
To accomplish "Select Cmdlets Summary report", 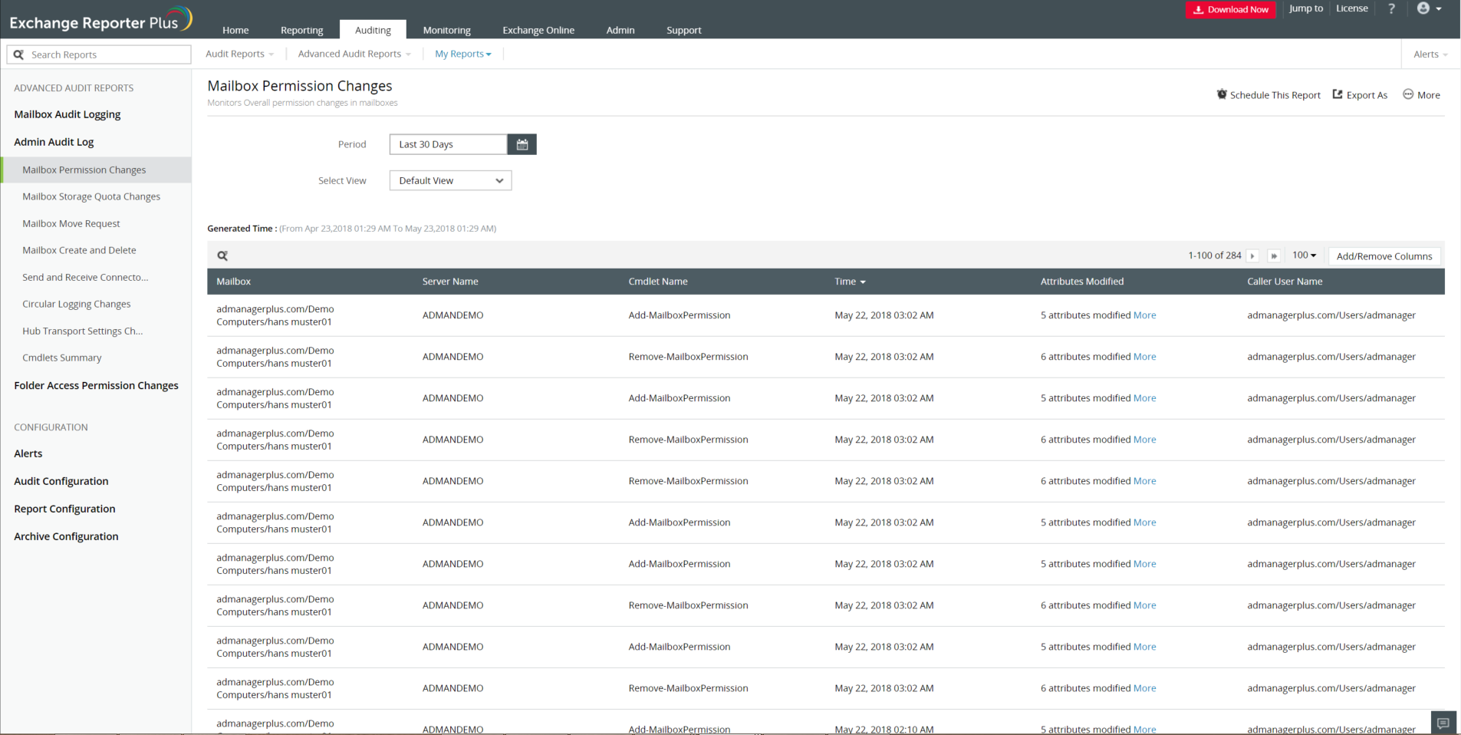I will [x=62, y=358].
